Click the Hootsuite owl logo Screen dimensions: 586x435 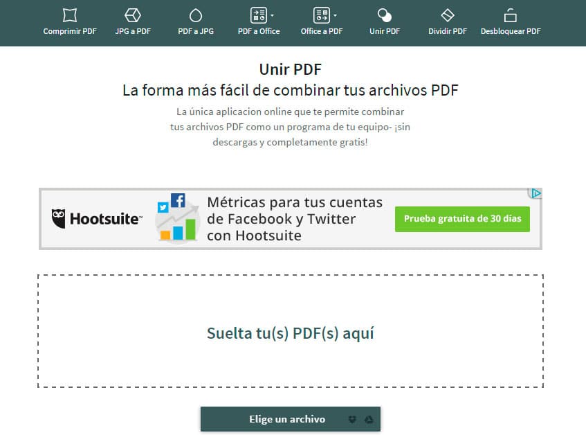[x=58, y=219]
